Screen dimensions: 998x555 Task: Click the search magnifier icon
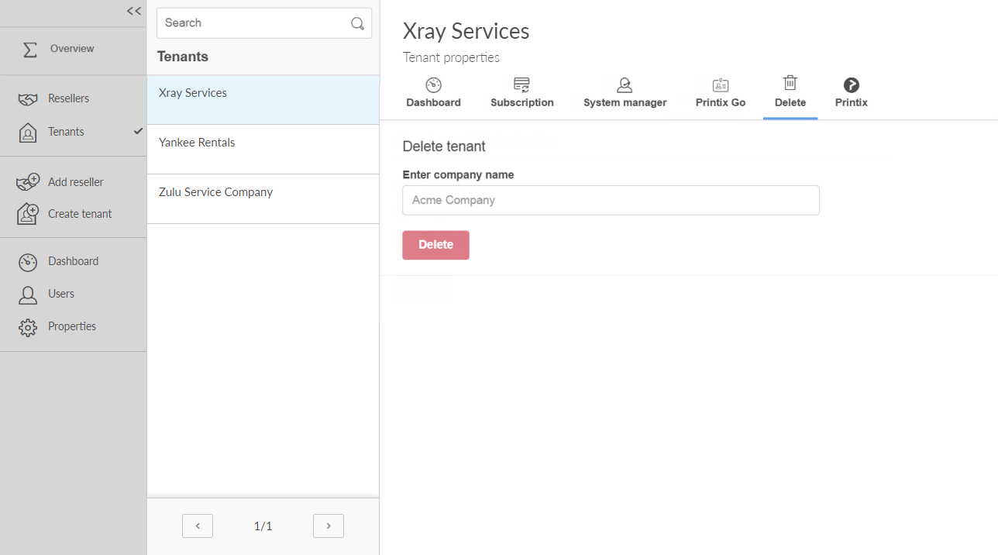pyautogui.click(x=357, y=23)
